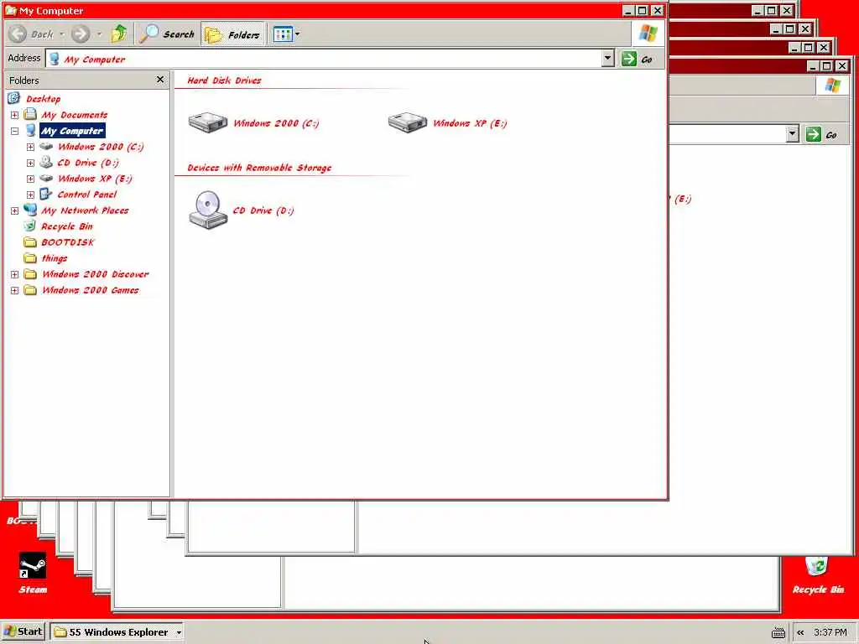Open address dropdown in background window
The image size is (859, 644).
[x=792, y=134]
